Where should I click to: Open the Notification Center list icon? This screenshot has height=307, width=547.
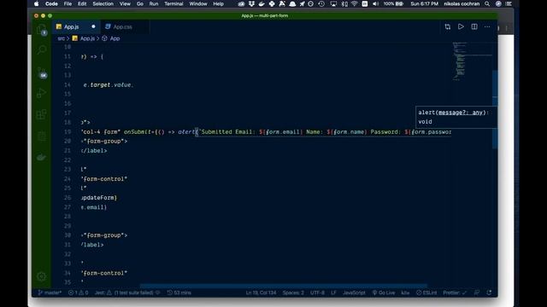point(509,3)
